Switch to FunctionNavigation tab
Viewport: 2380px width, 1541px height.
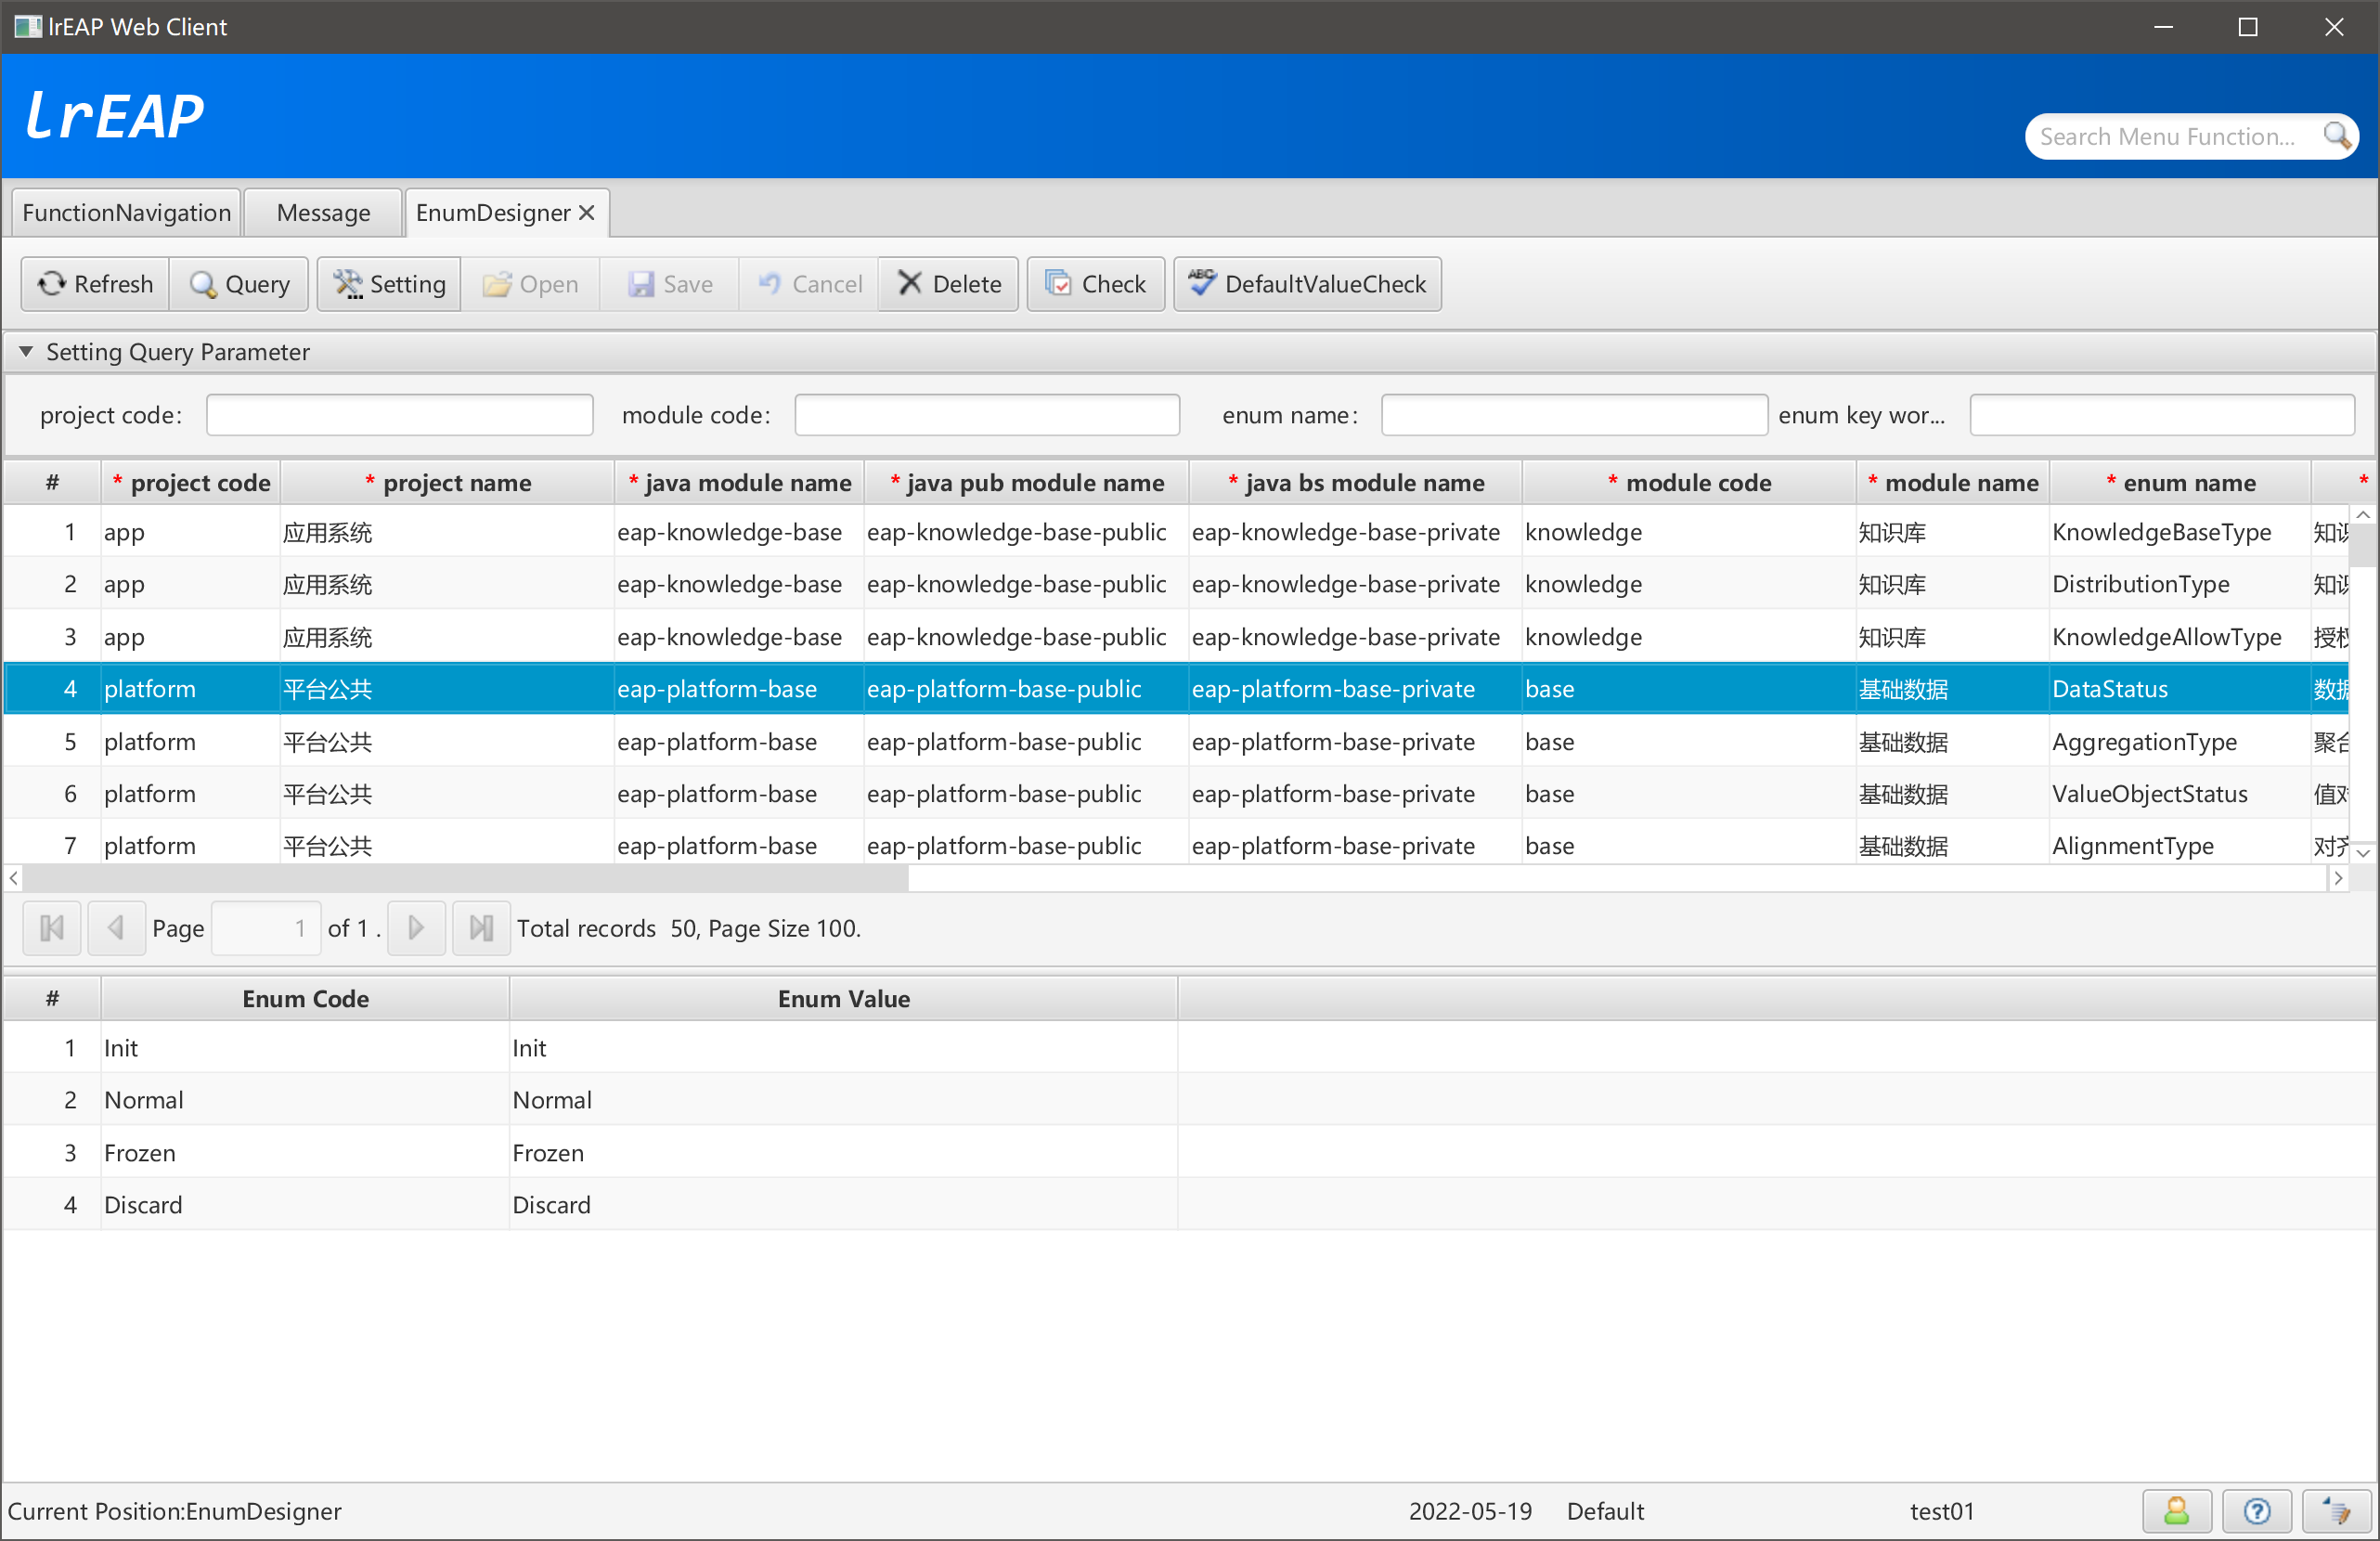(126, 213)
